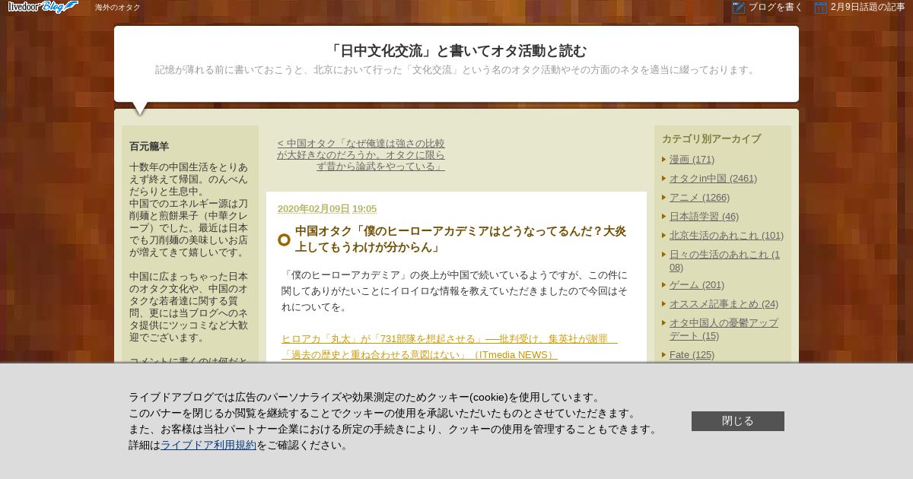Open アニメ (1266) category
The width and height of the screenshot is (913, 479).
pyautogui.click(x=699, y=198)
